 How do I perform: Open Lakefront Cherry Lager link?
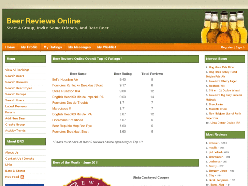click(x=223, y=81)
